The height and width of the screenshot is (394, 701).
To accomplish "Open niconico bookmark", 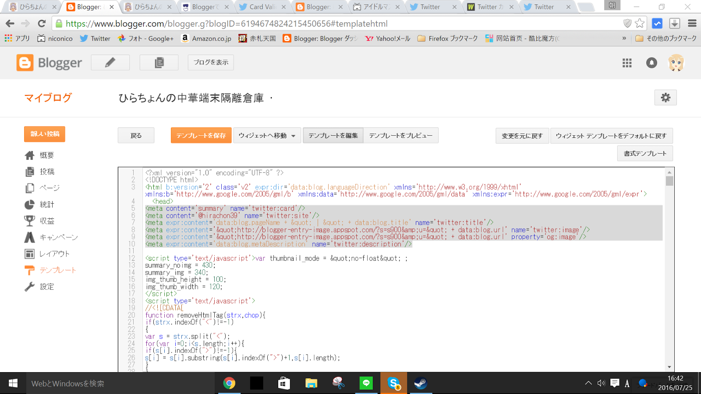I will pyautogui.click(x=55, y=38).
